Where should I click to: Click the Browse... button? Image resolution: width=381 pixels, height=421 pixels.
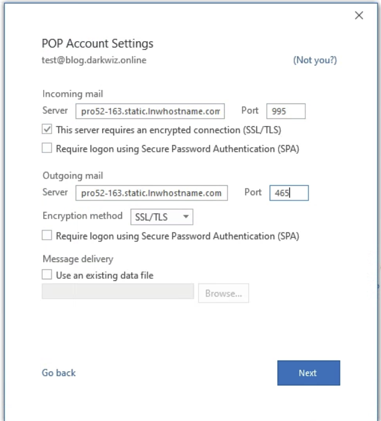click(x=223, y=293)
